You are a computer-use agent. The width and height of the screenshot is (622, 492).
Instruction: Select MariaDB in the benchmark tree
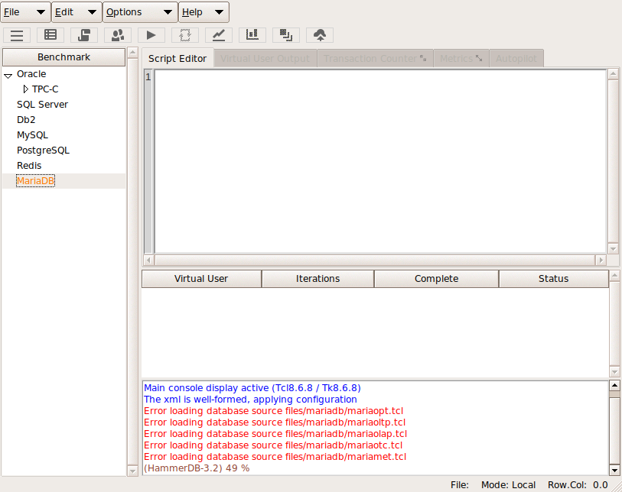coord(35,181)
